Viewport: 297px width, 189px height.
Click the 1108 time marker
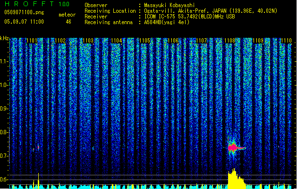[x=229, y=41]
